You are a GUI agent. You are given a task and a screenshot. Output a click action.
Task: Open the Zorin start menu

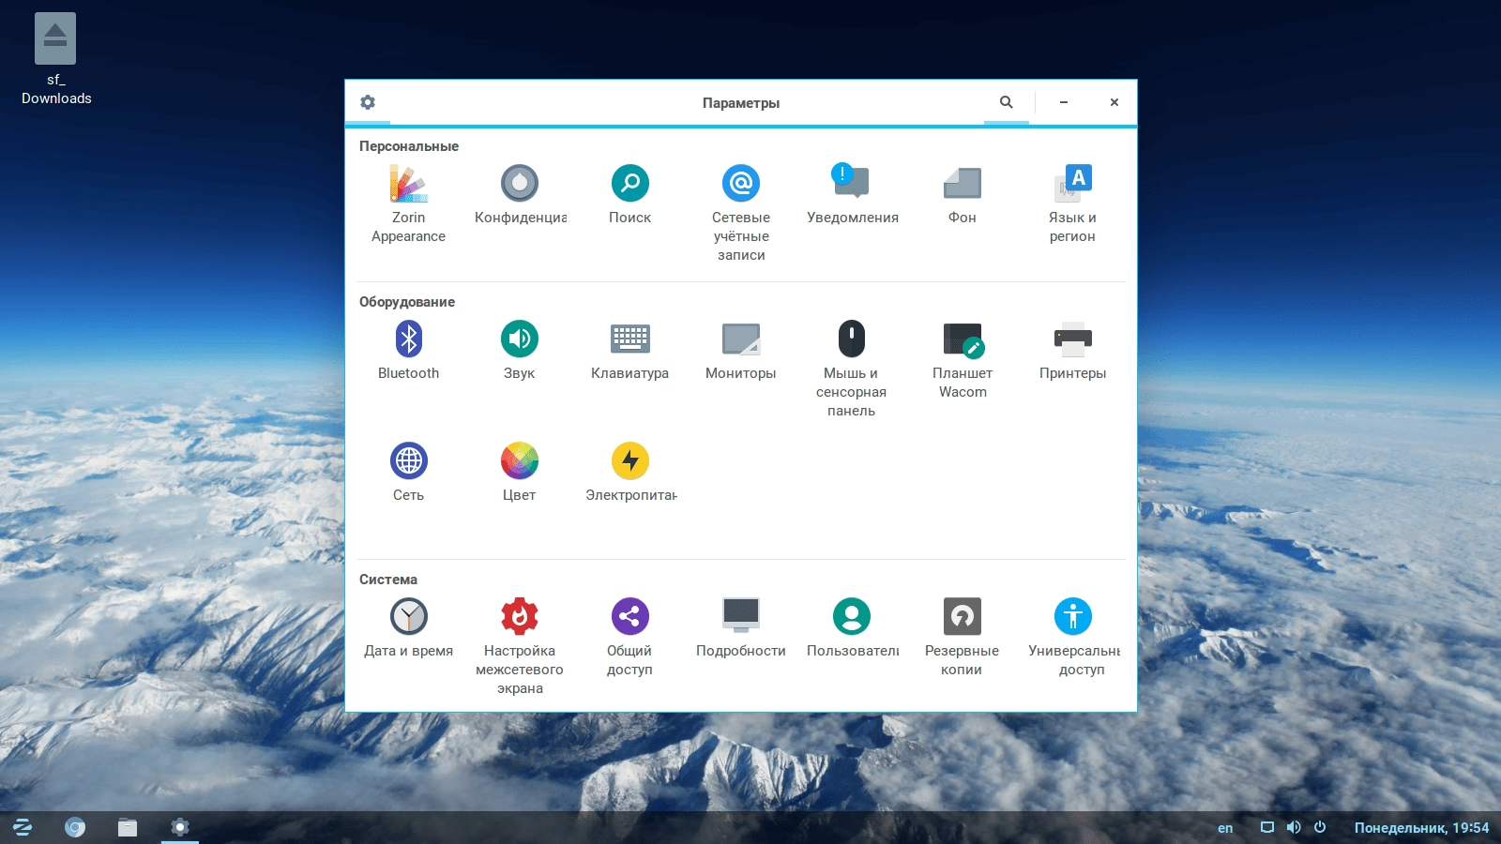23,827
